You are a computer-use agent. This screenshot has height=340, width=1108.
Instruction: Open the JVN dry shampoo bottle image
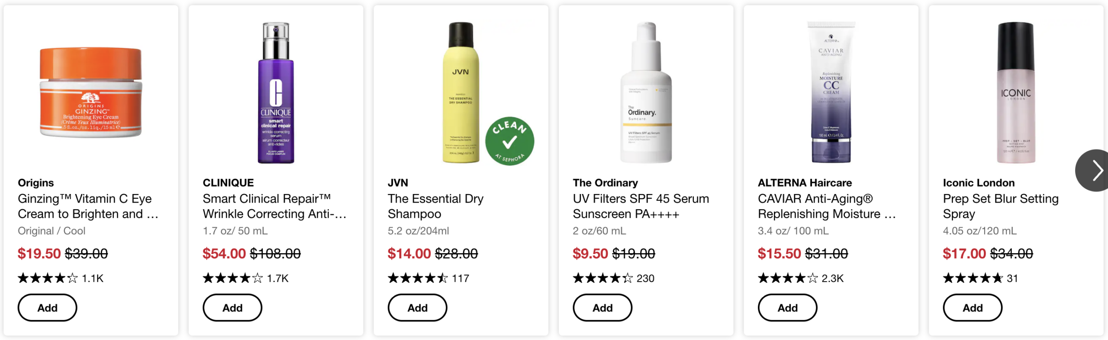(461, 92)
